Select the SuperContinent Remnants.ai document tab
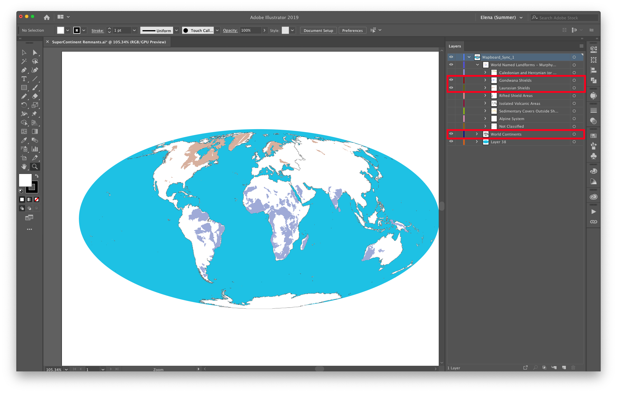The image size is (617, 393). [109, 42]
